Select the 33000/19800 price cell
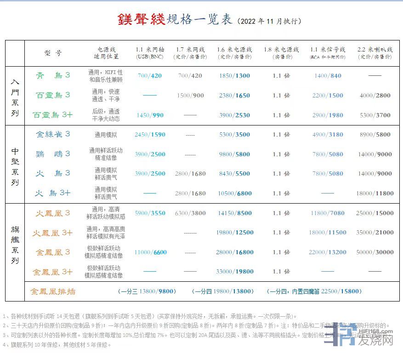 pyautogui.click(x=234, y=272)
